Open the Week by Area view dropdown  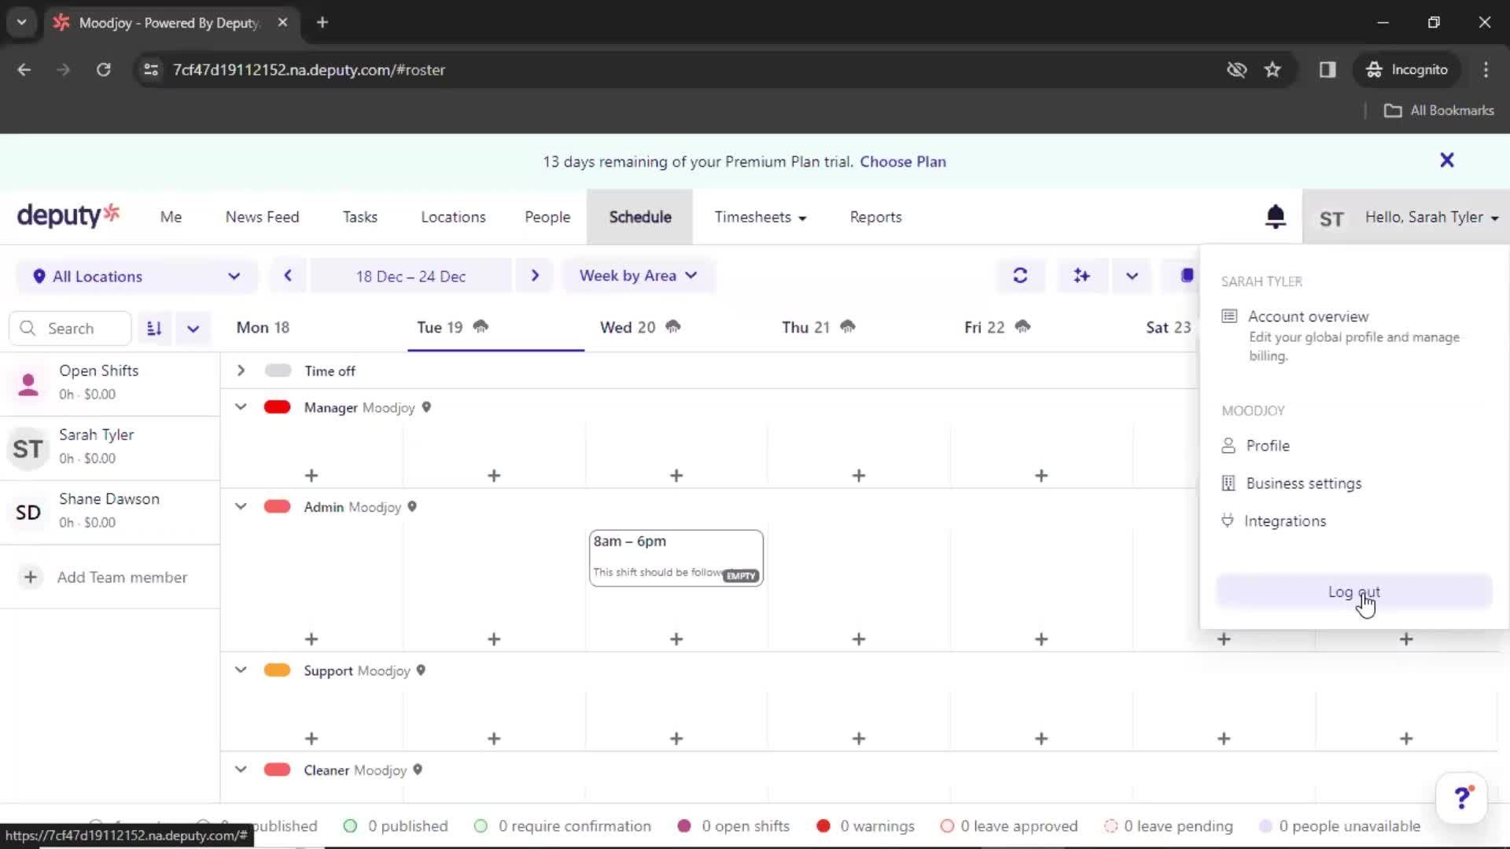click(x=639, y=276)
